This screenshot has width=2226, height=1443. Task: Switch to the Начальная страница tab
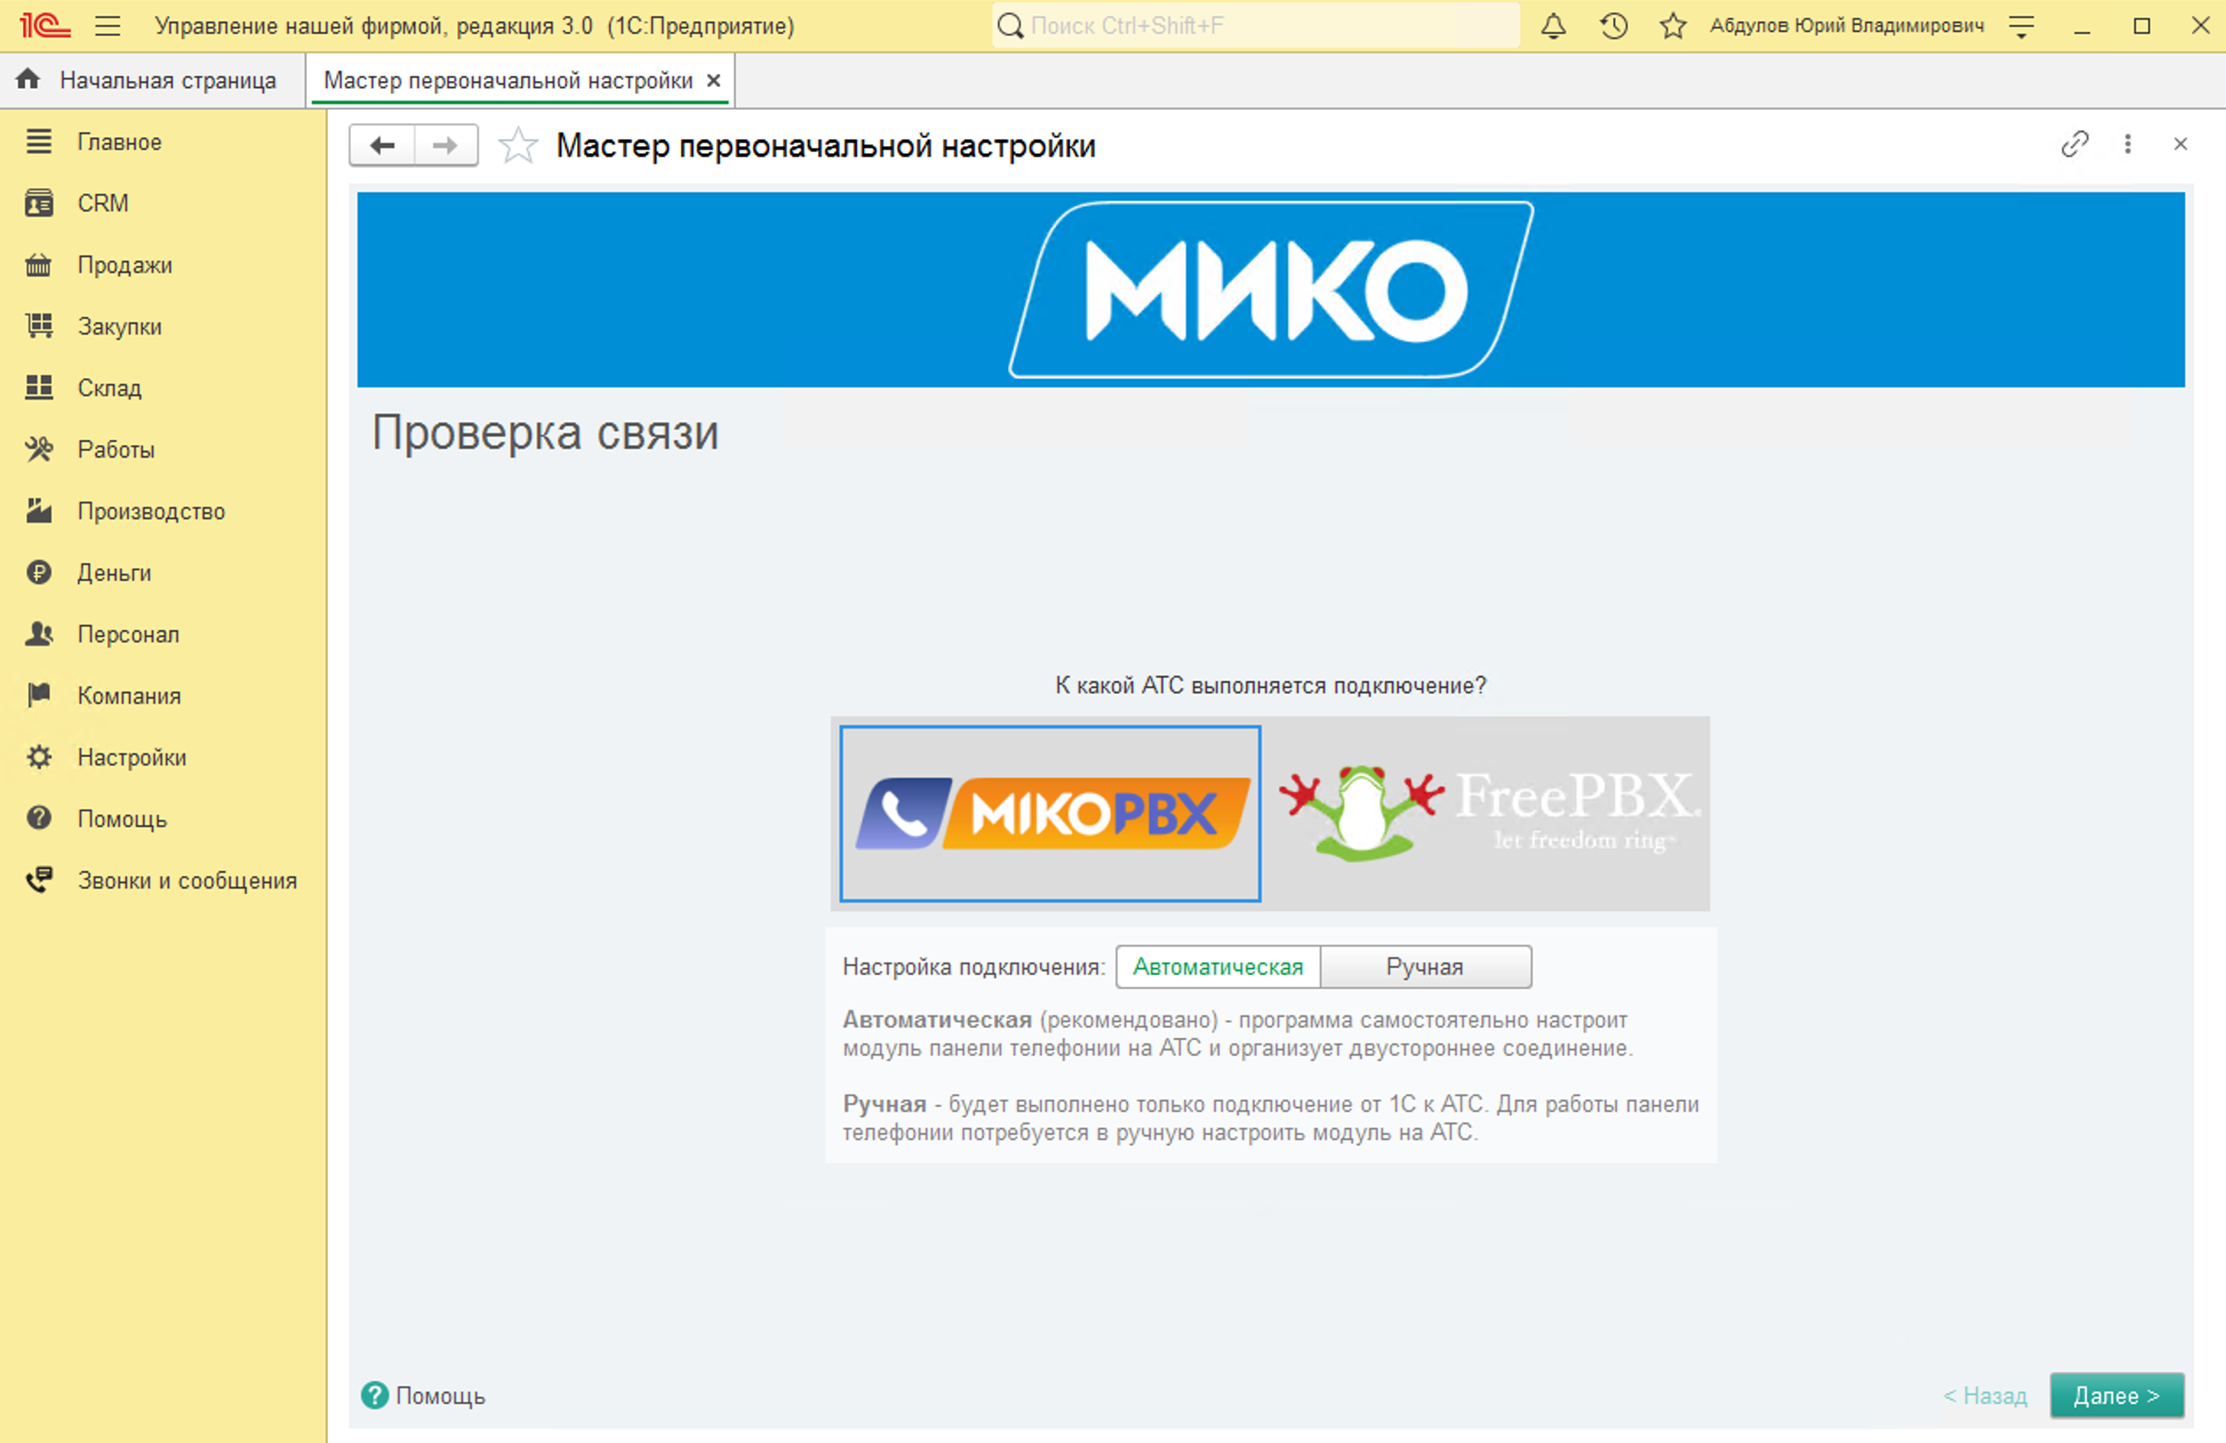[x=168, y=79]
